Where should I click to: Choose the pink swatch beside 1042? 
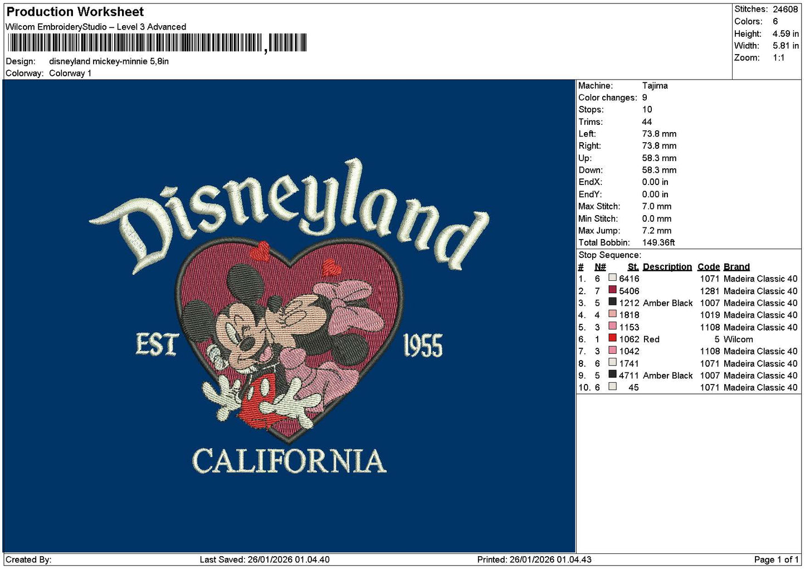tap(612, 350)
